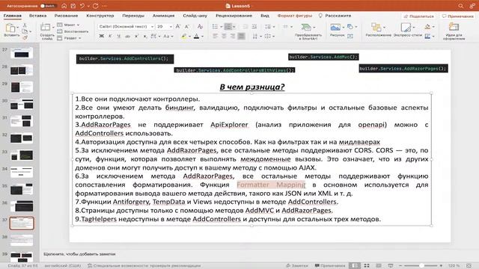This screenshot has width=479, height=269.
Task: Open the Главная ribbon tab
Action: click(13, 16)
